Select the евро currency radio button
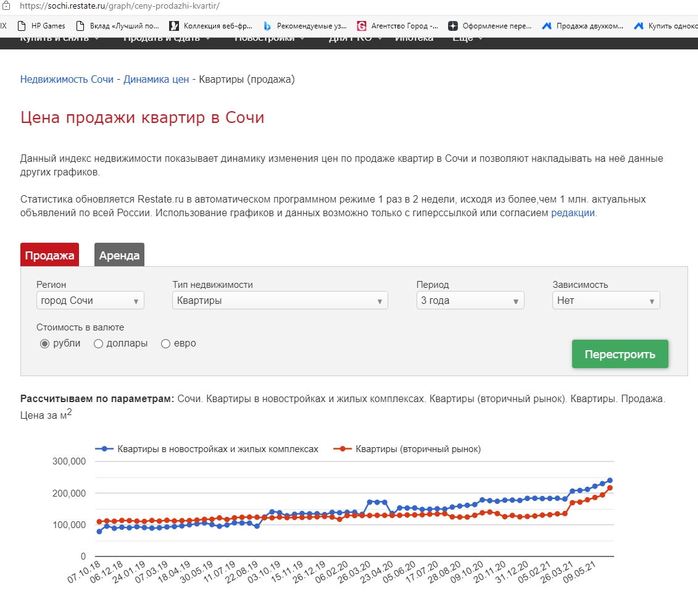Image resolution: width=698 pixels, height=609 pixels. point(165,344)
